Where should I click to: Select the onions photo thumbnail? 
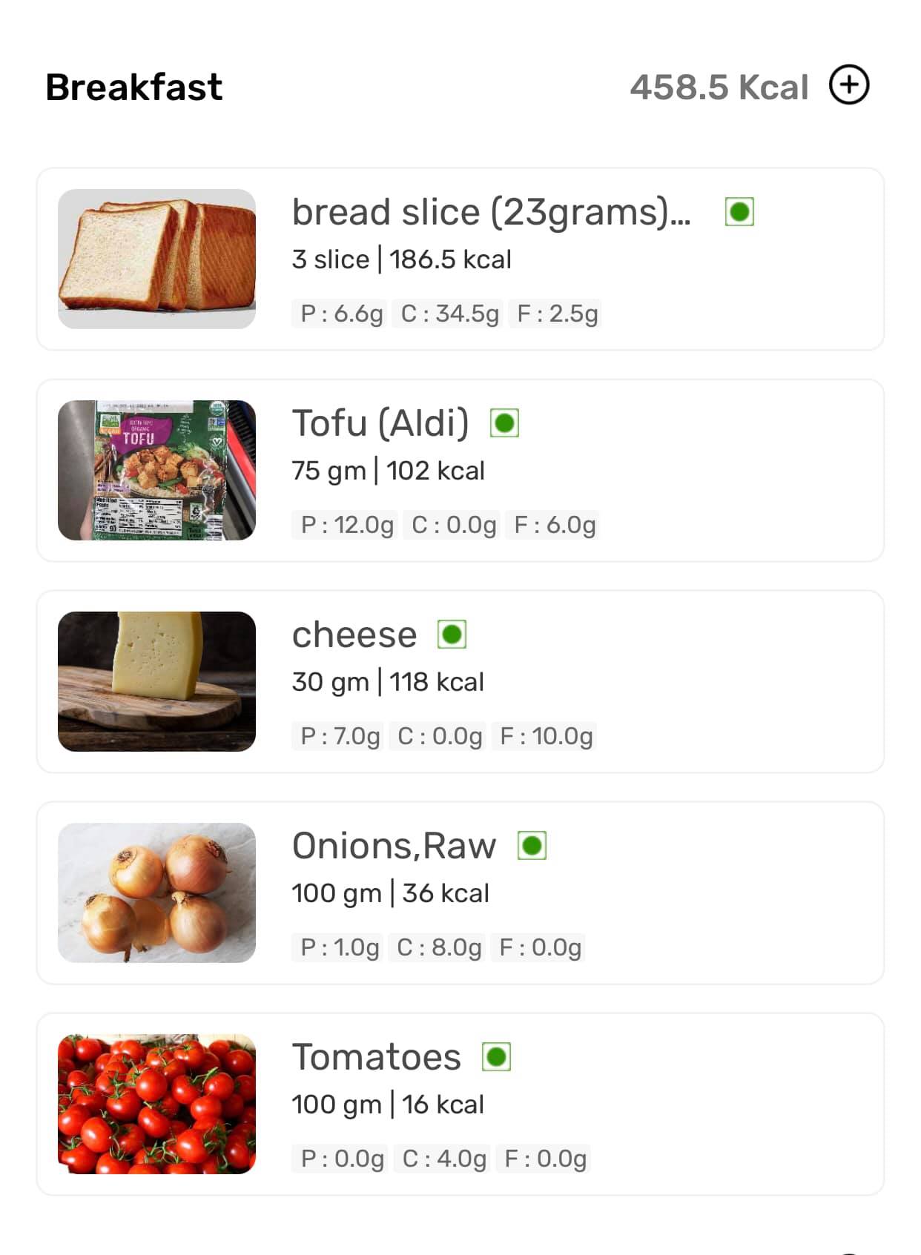pyautogui.click(x=156, y=893)
